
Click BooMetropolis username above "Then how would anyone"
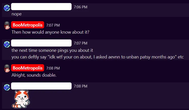click(28, 25)
